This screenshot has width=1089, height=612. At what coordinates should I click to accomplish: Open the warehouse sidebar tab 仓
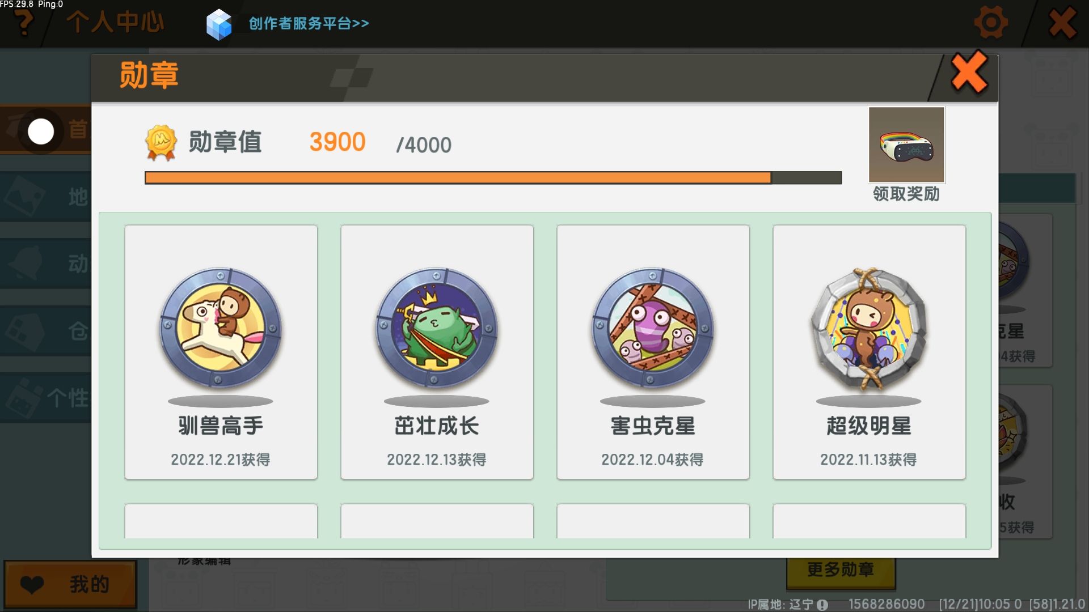click(x=45, y=331)
